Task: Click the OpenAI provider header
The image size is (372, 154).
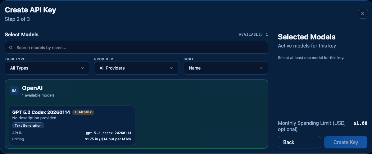Action: (136, 91)
